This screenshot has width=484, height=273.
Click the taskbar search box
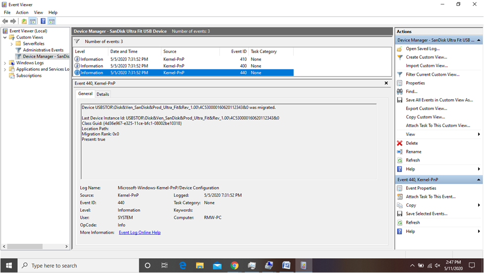coord(78,266)
